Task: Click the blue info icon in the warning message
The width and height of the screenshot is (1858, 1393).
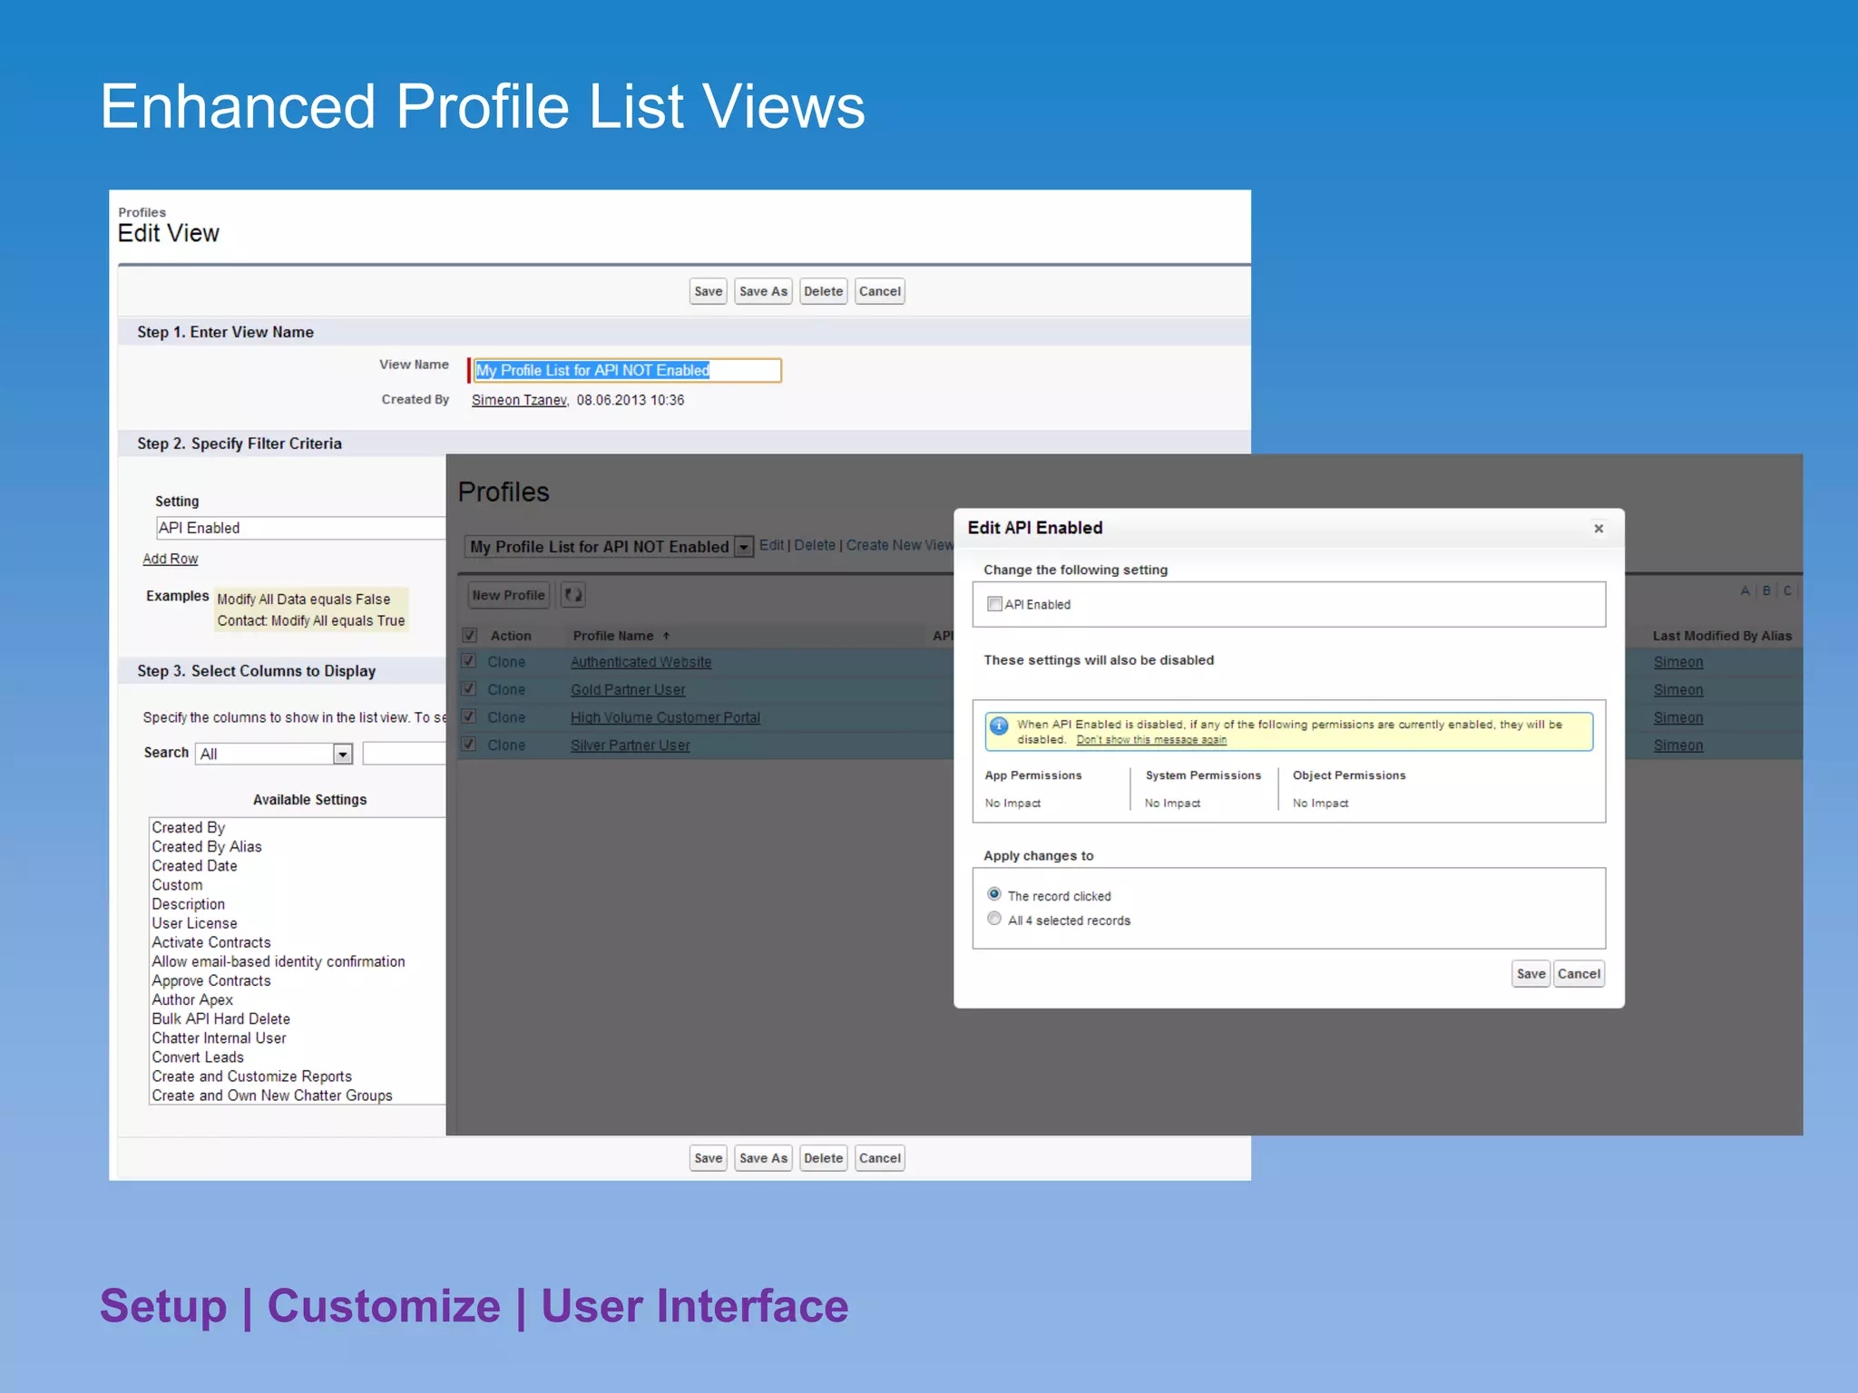Action: pos(999,725)
